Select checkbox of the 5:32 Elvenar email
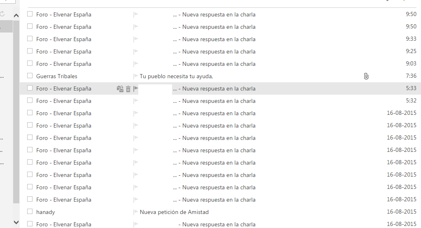The width and height of the screenshot is (421, 228). pos(30,100)
